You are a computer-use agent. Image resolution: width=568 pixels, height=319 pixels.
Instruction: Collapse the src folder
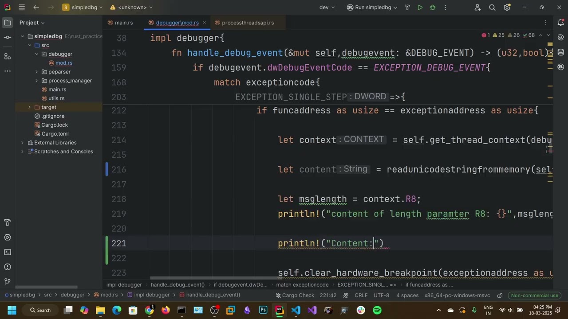(29, 45)
